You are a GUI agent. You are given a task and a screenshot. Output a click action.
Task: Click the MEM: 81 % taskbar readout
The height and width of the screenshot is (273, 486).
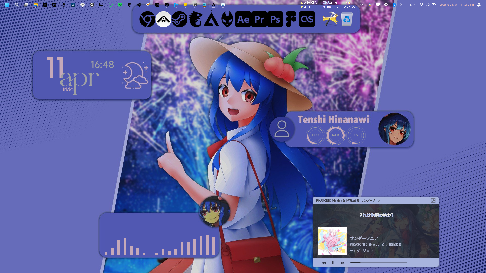click(330, 7)
